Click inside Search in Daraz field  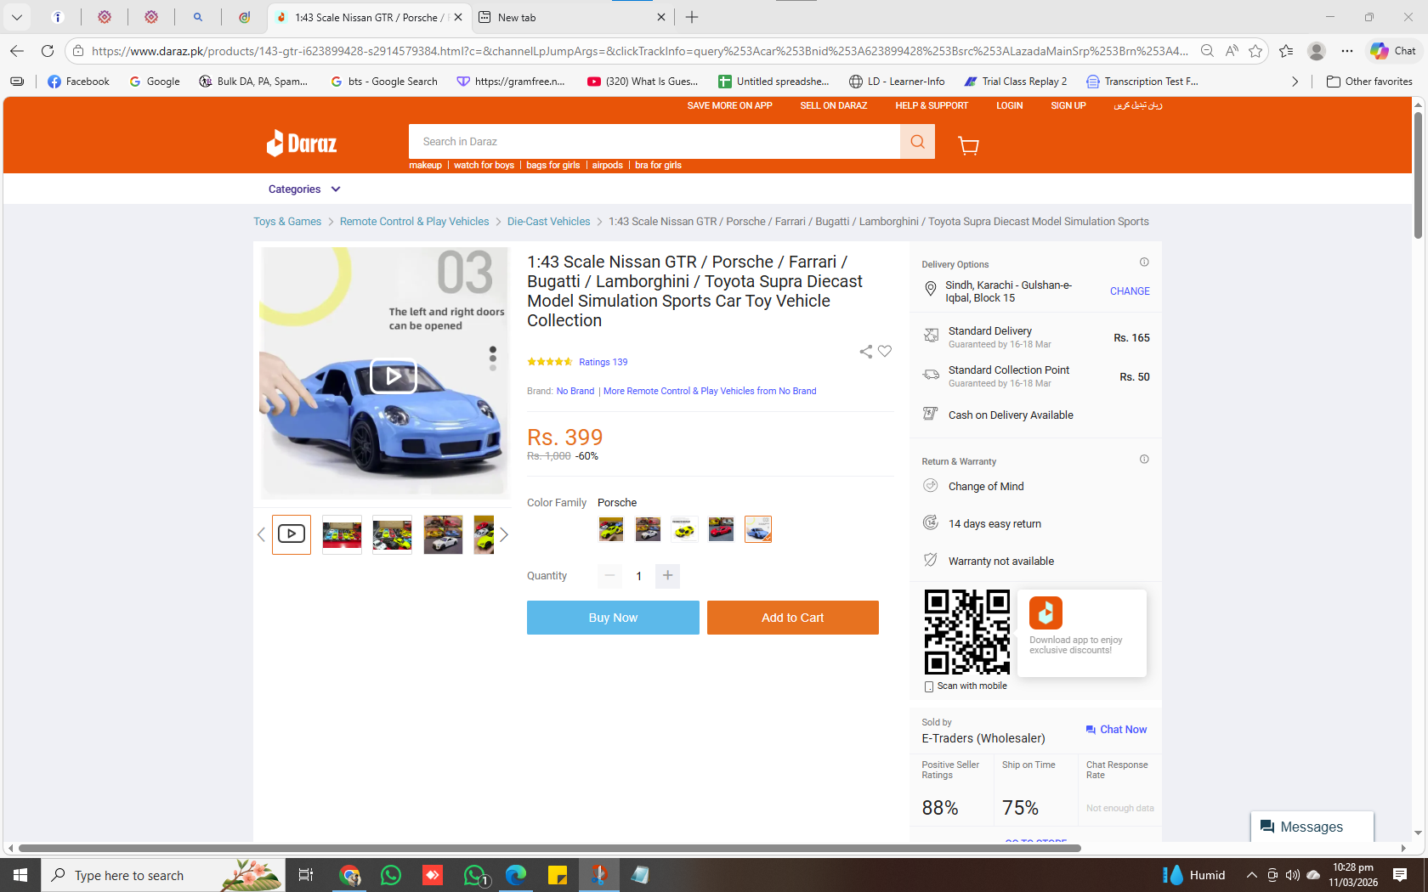[654, 142]
